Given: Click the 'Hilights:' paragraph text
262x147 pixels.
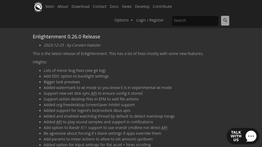Looking at the screenshot, I should tap(40, 62).
